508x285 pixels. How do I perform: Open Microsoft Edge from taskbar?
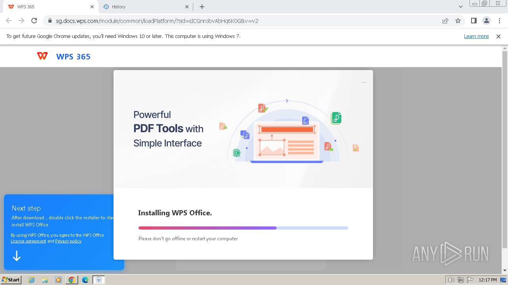(85, 280)
